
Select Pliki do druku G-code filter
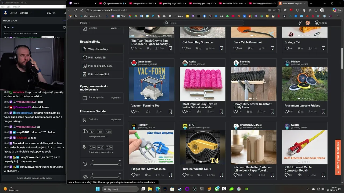(x=102, y=66)
